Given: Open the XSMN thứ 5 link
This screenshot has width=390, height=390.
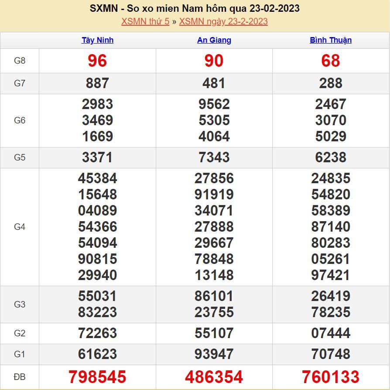Looking at the screenshot, I should click(145, 22).
